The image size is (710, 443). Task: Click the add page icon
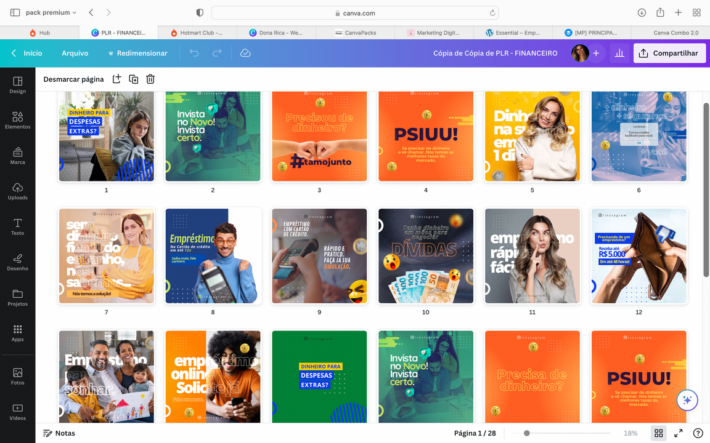point(116,79)
